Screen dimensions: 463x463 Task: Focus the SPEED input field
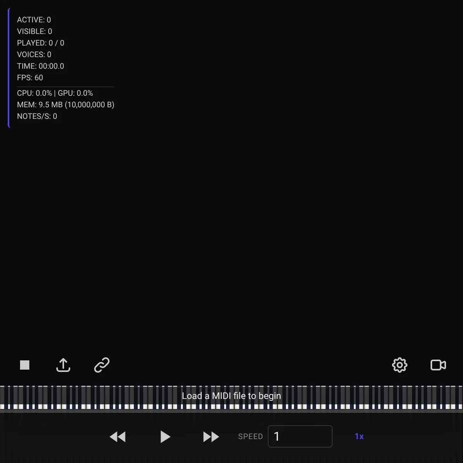click(x=300, y=436)
